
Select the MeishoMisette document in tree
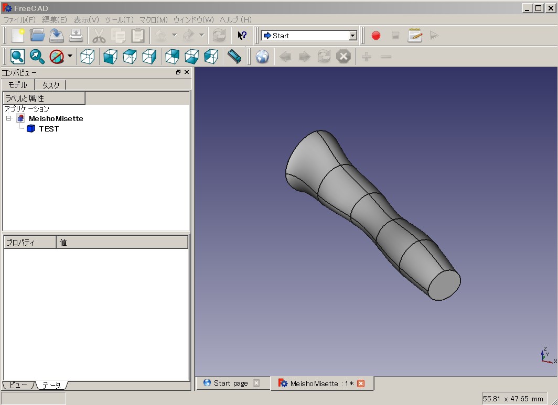tap(56, 118)
